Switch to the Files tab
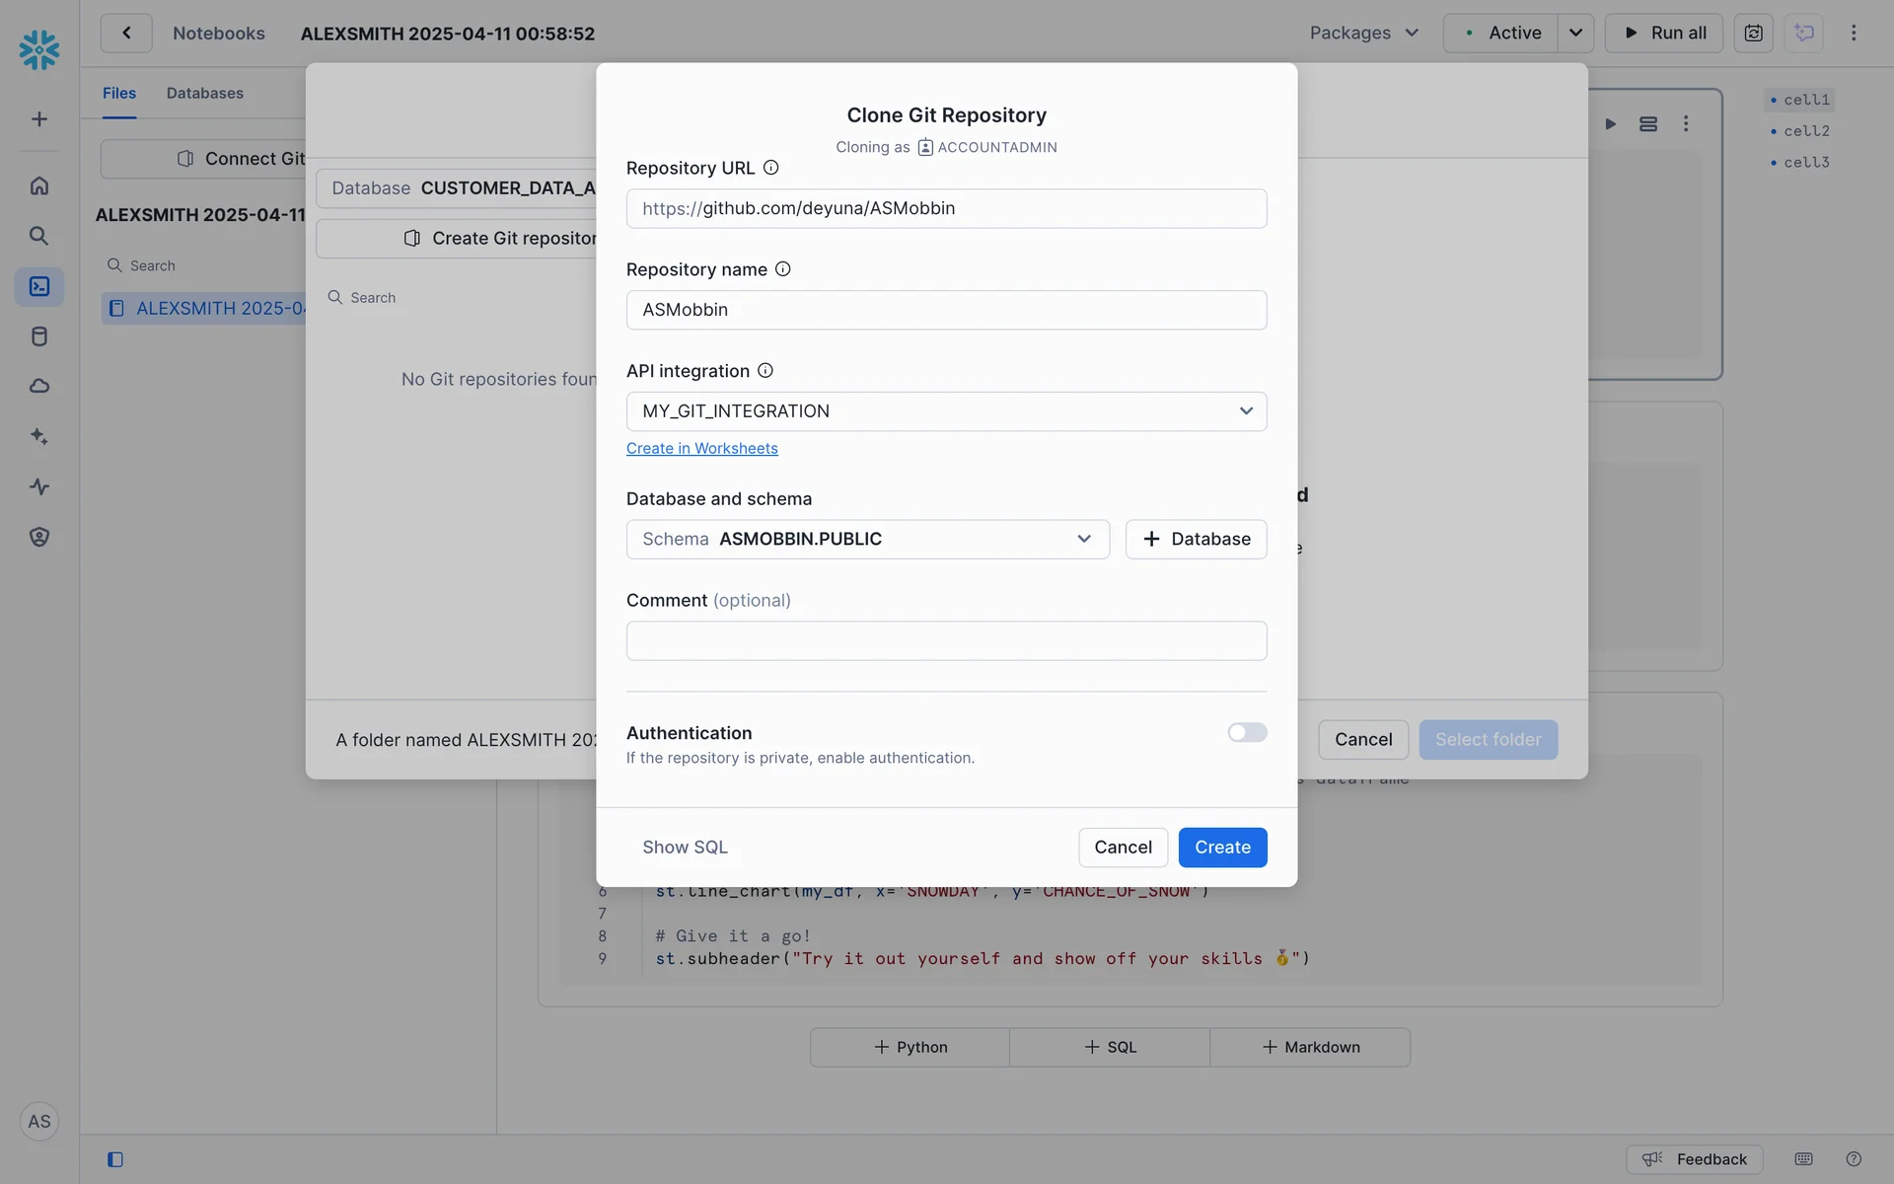1894x1184 pixels. (119, 93)
